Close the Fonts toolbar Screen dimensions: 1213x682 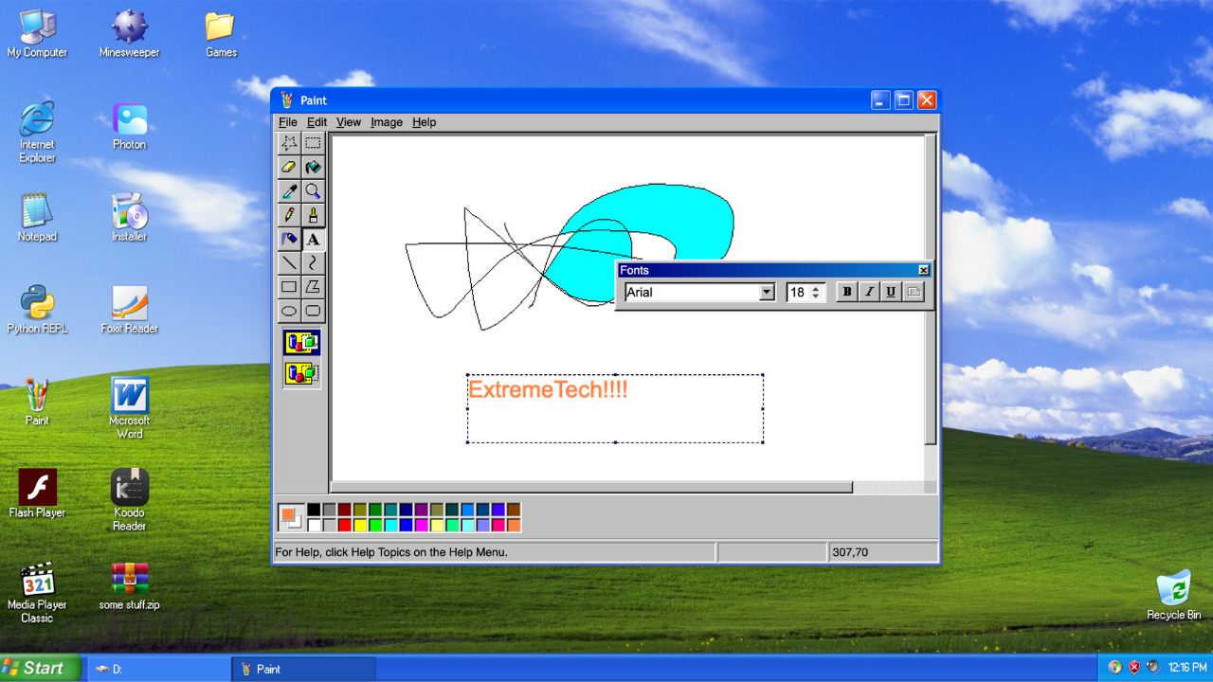(x=923, y=270)
